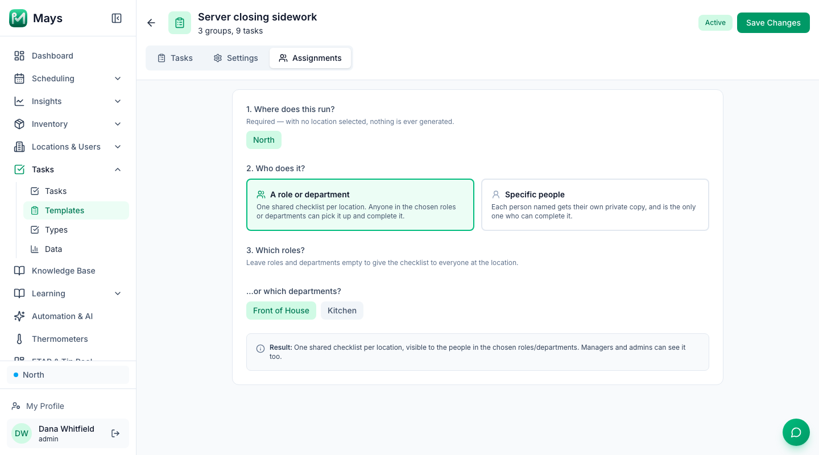
Task: Go back using the left arrow
Action: point(151,23)
